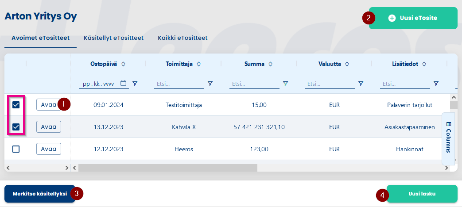Sort by Toimittaja using sort arrows

(198, 64)
